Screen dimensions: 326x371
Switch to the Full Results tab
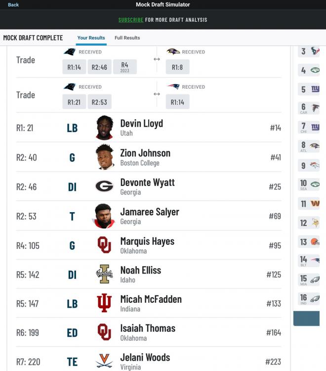point(127,38)
